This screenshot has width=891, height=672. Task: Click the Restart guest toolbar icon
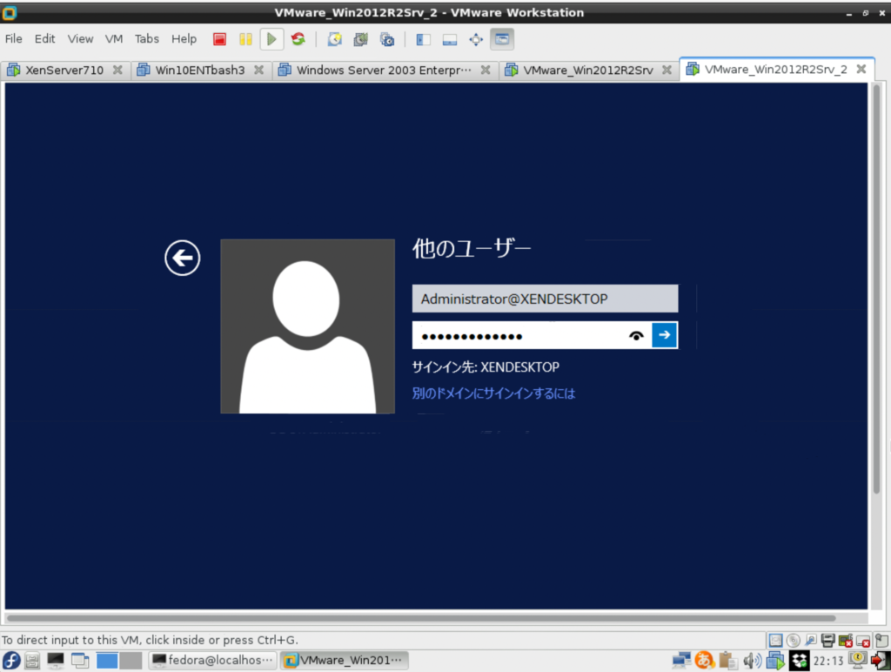tap(298, 39)
